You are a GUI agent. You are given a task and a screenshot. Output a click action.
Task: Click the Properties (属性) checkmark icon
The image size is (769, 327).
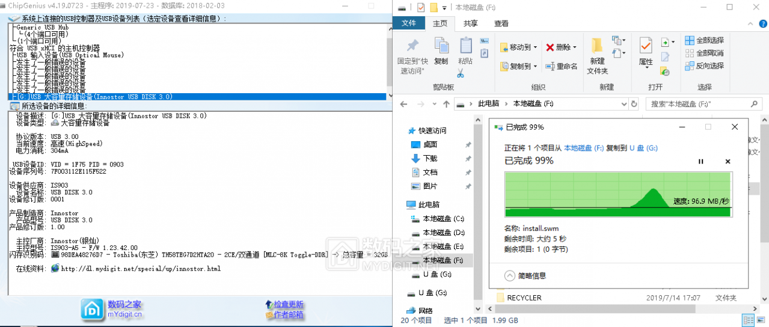[646, 46]
